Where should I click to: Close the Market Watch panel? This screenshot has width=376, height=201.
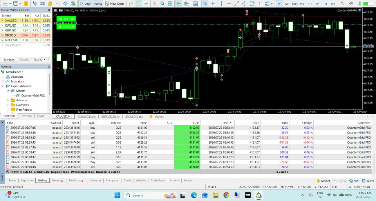point(49,10)
